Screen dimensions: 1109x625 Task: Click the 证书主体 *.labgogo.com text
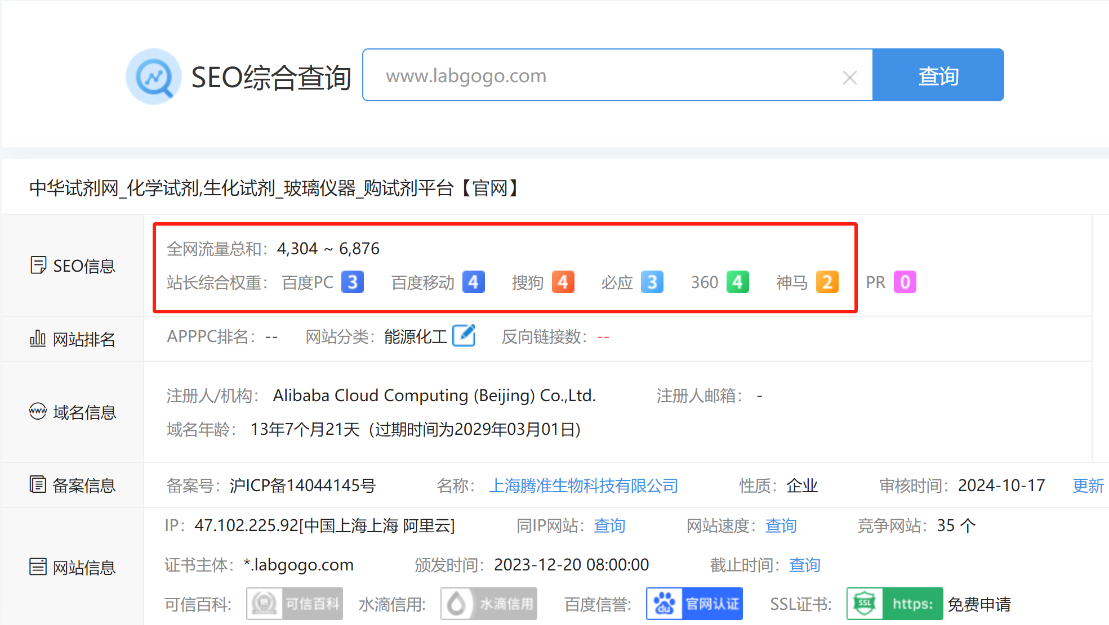pyautogui.click(x=299, y=565)
